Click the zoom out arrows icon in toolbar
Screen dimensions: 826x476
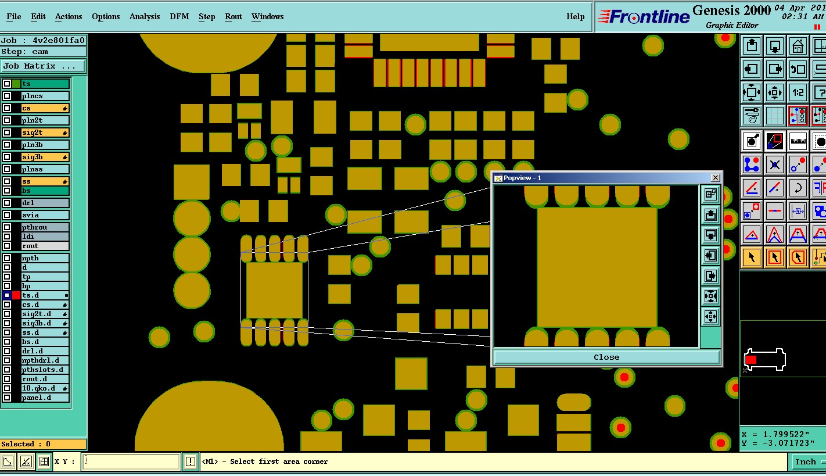point(775,92)
